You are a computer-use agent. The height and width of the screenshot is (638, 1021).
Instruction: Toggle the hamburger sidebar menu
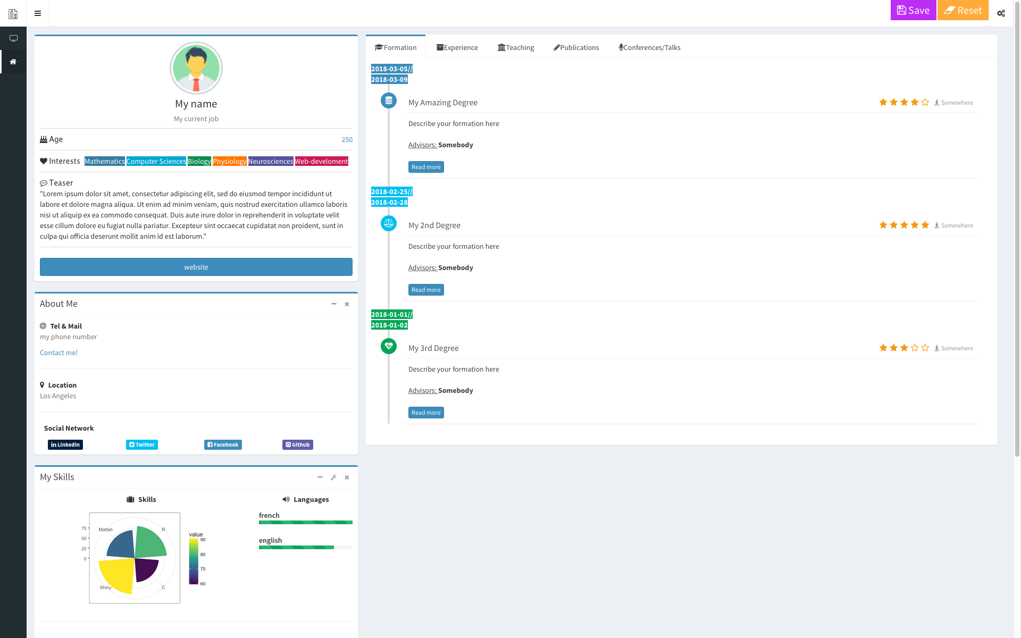tap(38, 13)
